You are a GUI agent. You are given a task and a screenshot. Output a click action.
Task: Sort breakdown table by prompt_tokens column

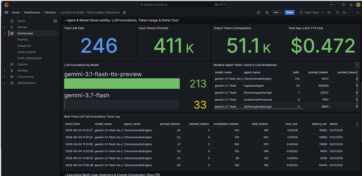click(x=318, y=72)
